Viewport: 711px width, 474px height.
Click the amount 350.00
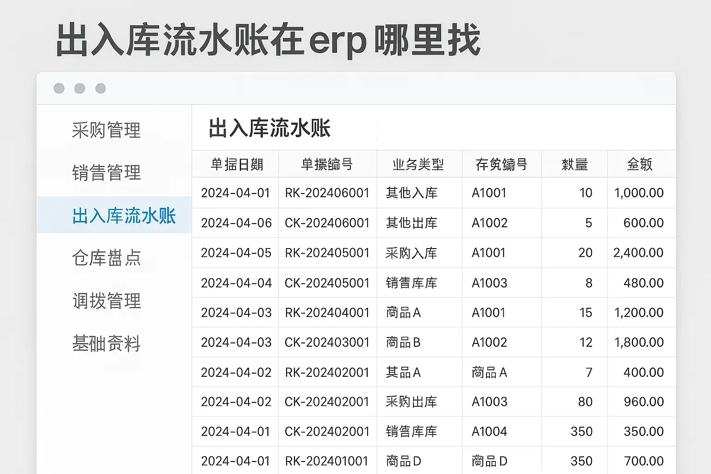[x=643, y=432]
